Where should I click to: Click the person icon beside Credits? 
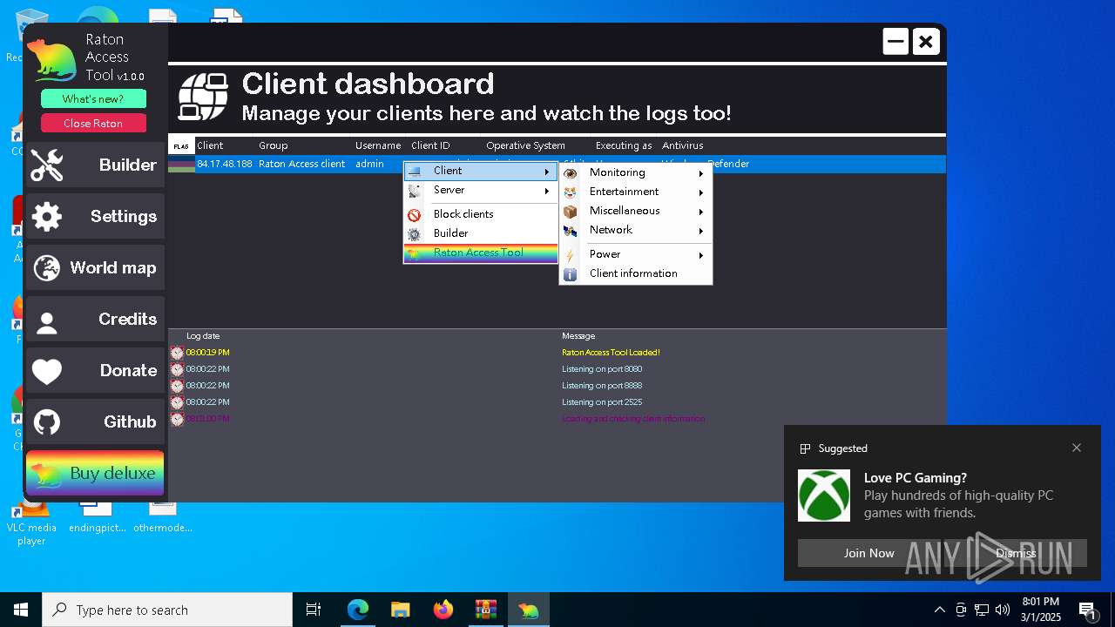[47, 323]
